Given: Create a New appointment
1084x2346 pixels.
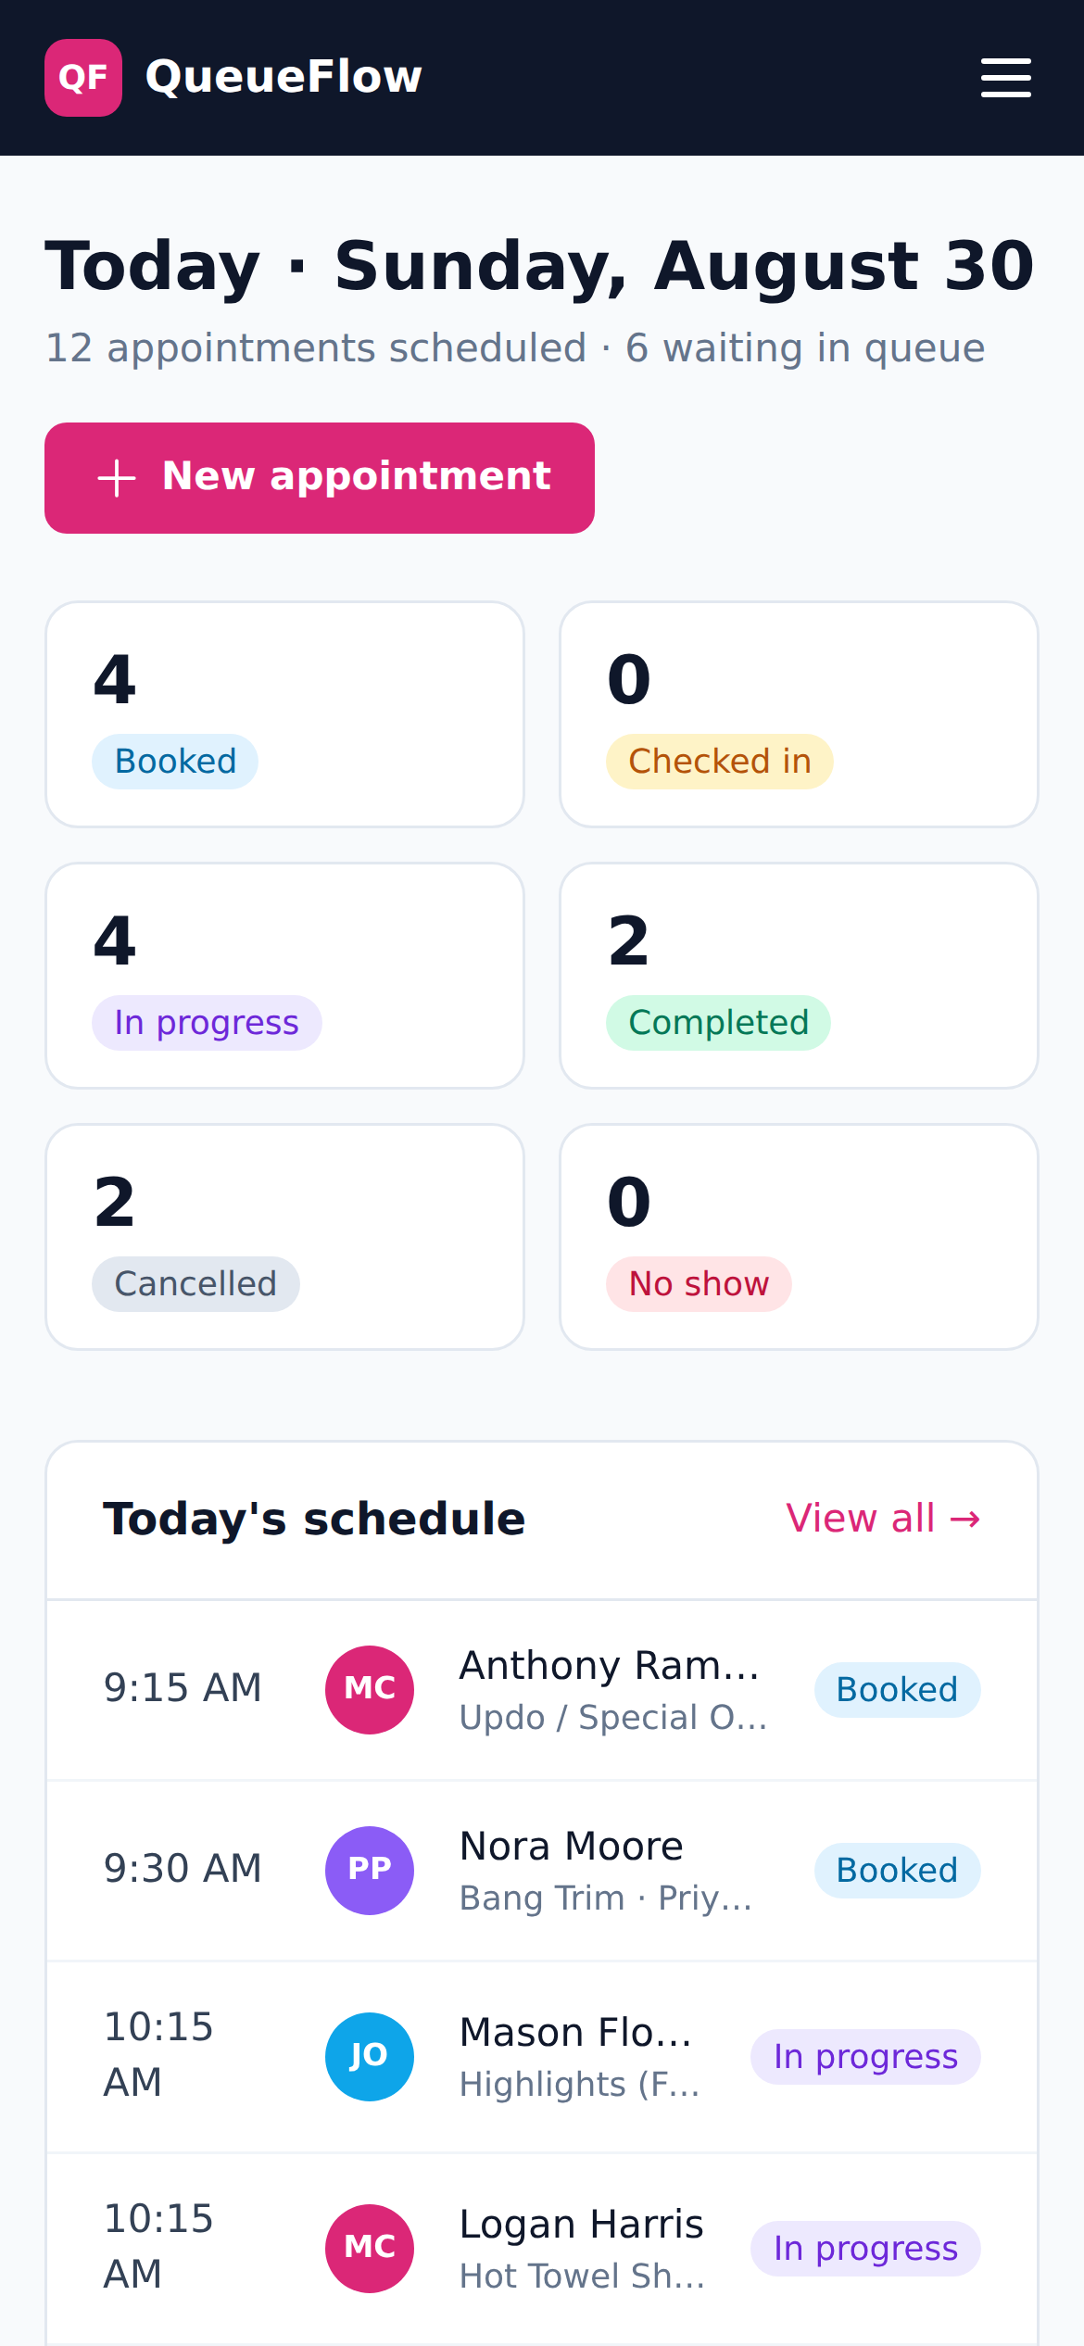Looking at the screenshot, I should (x=320, y=478).
